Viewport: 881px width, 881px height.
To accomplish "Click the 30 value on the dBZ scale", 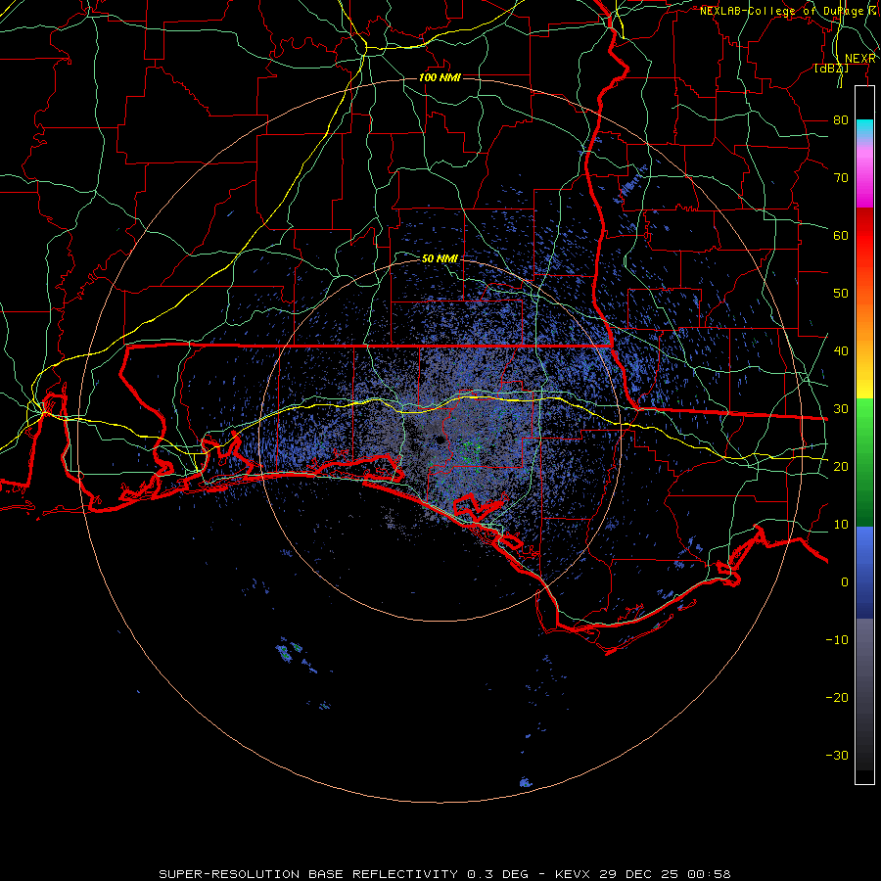I will click(841, 409).
